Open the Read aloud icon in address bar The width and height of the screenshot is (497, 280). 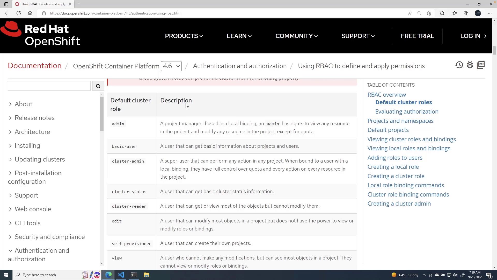coord(410,13)
